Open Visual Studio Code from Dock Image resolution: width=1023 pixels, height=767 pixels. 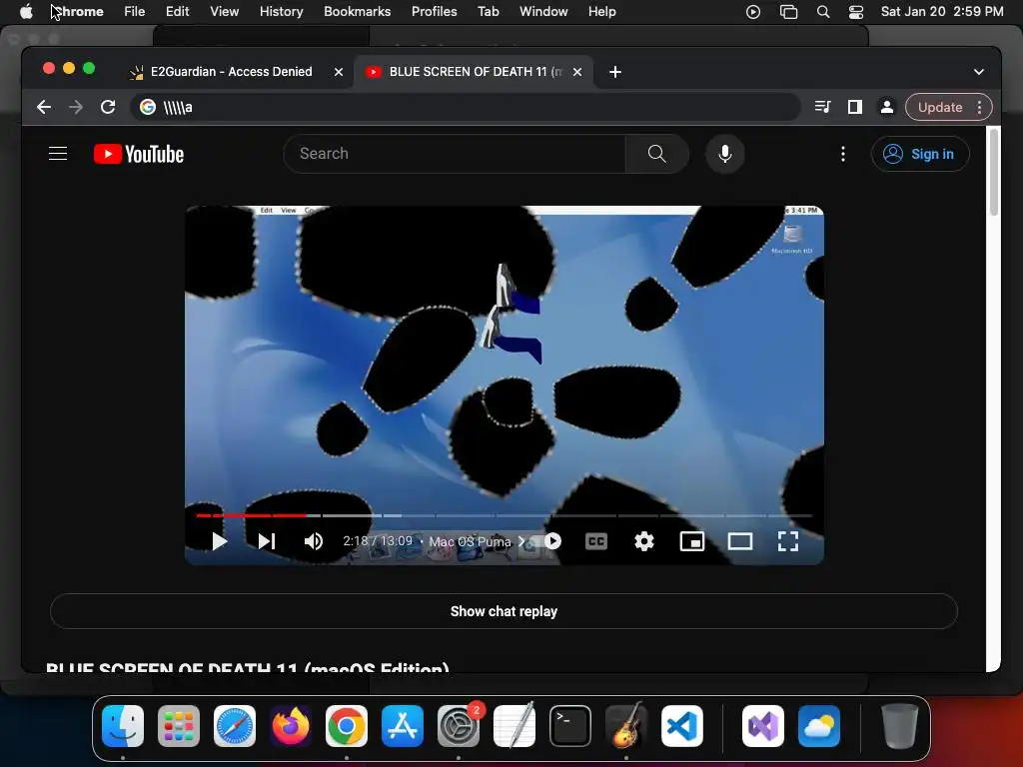(682, 726)
